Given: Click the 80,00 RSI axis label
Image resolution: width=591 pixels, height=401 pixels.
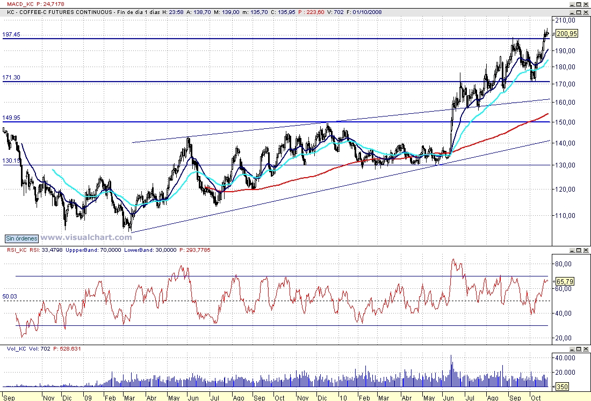Looking at the screenshot, I should coord(563,264).
